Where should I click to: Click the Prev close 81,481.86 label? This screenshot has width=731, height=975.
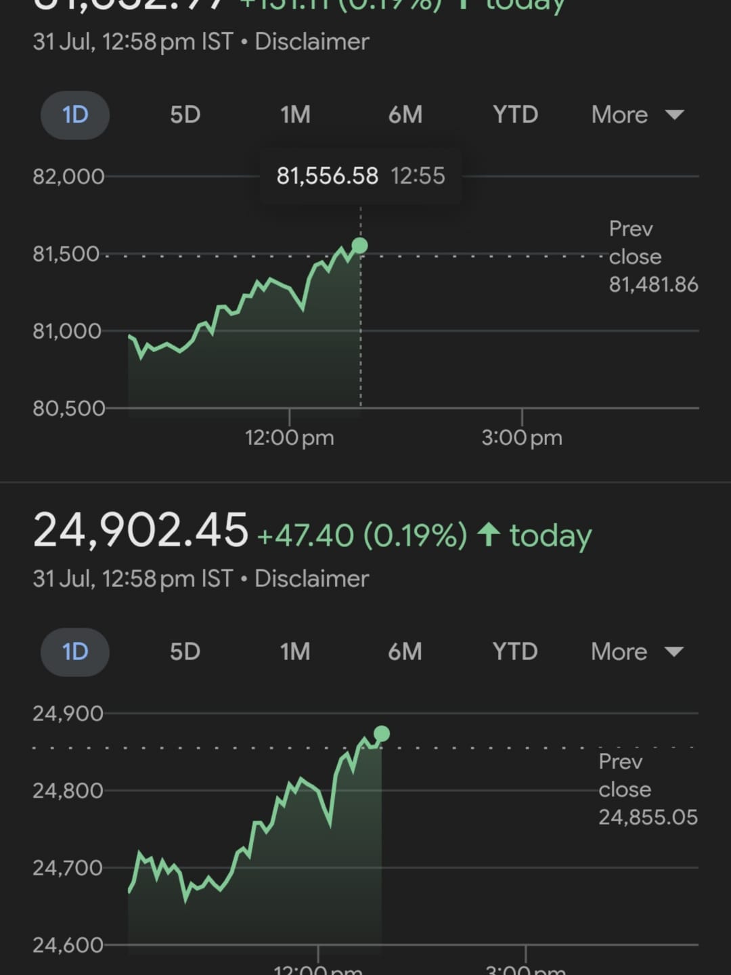[x=653, y=257]
